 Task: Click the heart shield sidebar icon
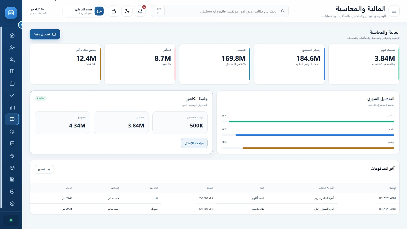12,156
